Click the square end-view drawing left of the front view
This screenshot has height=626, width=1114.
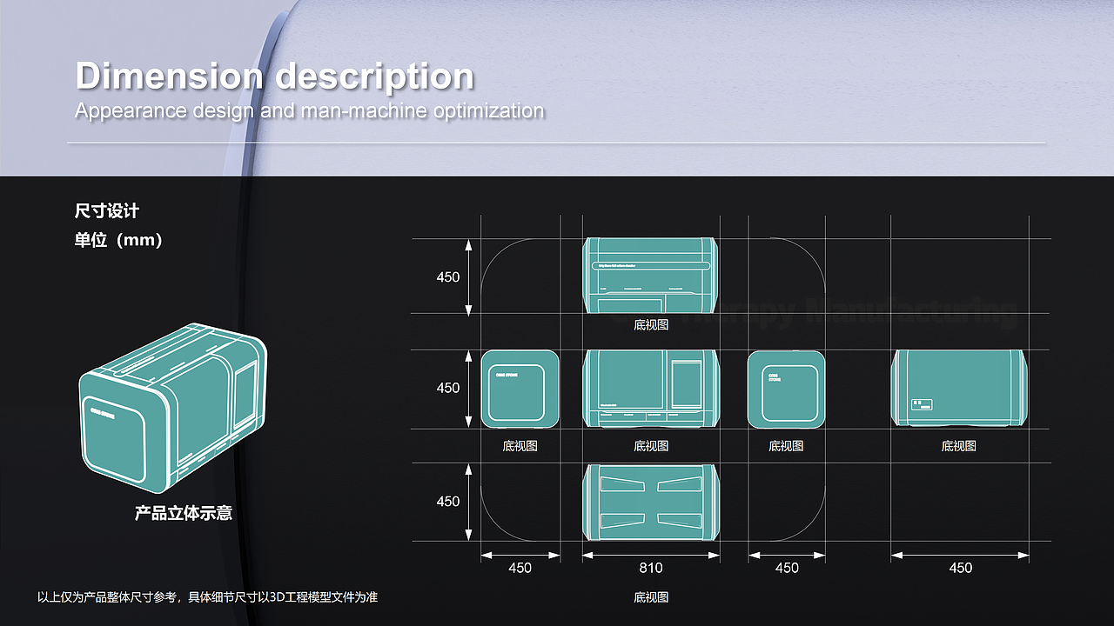[x=520, y=389]
